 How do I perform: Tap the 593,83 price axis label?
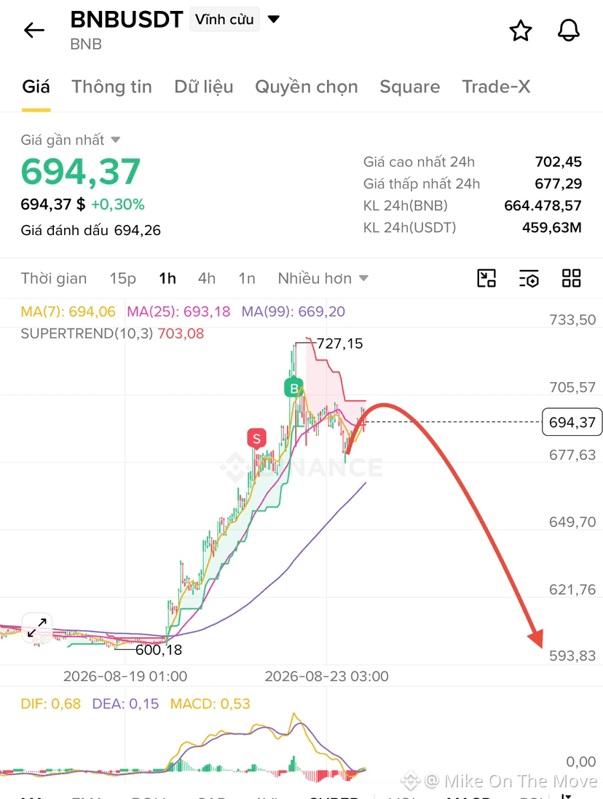[572, 656]
